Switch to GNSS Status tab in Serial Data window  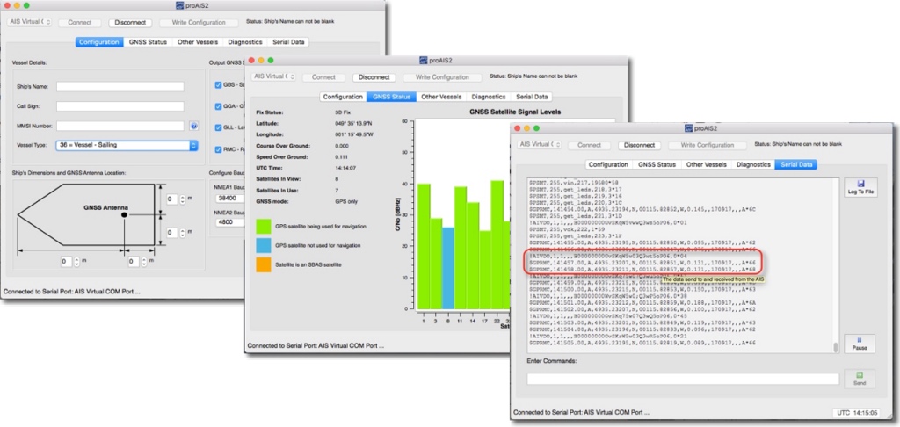[657, 164]
